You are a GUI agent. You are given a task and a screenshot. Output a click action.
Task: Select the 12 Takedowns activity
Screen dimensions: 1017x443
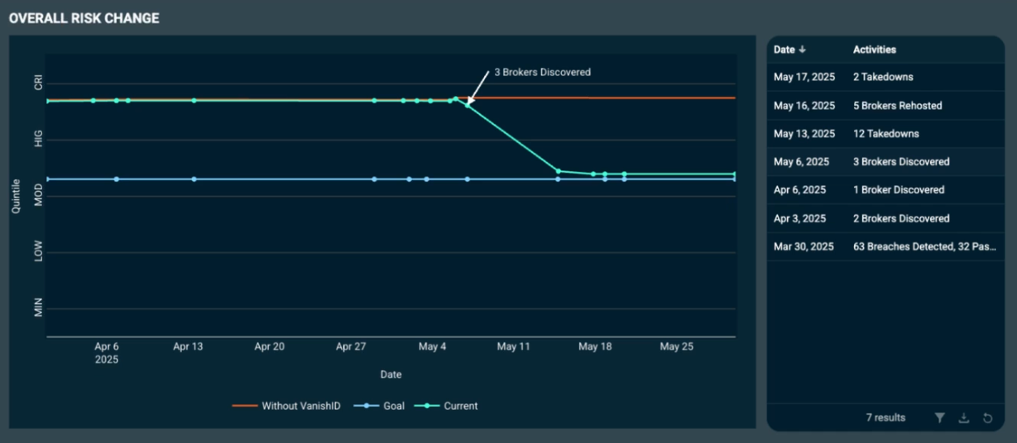pyautogui.click(x=885, y=134)
